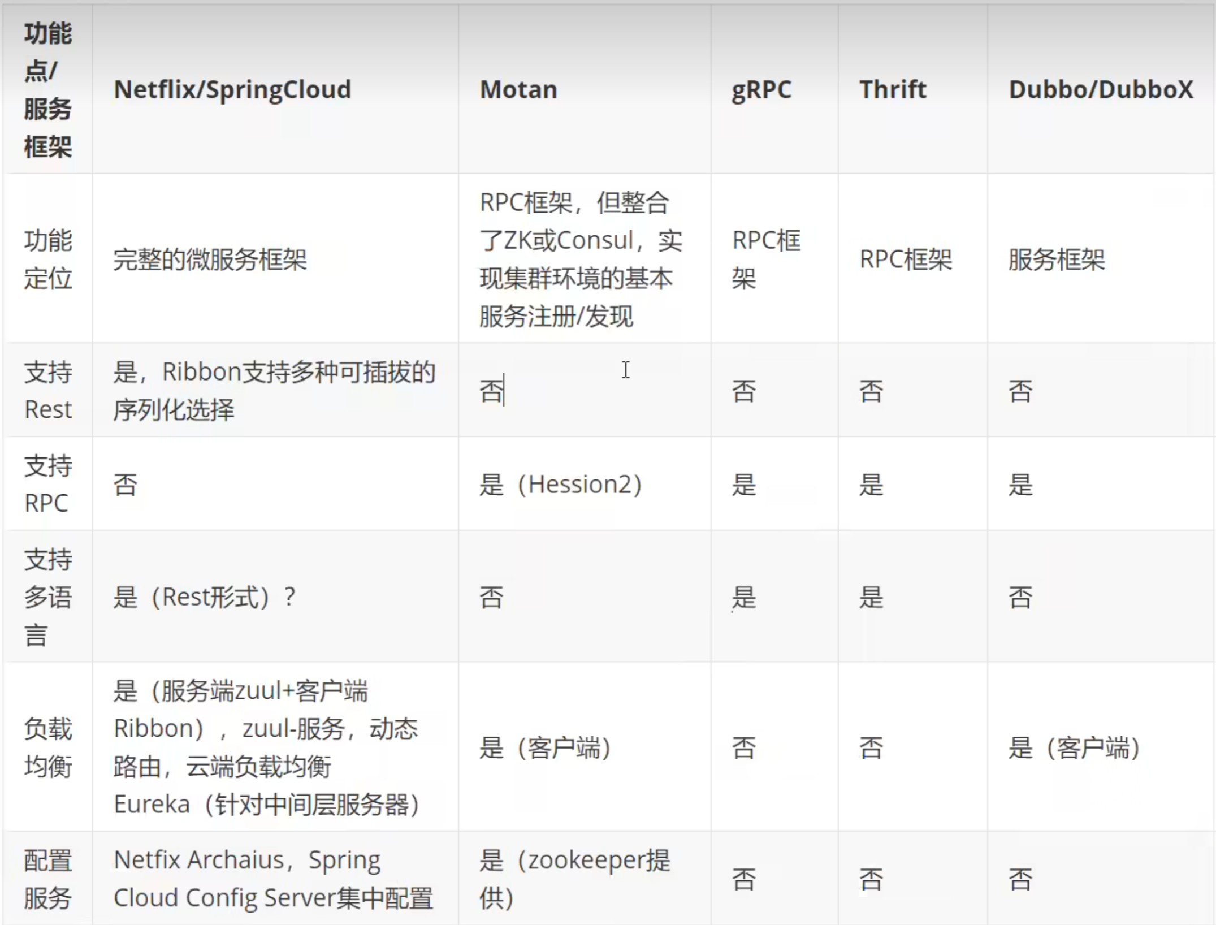This screenshot has height=925, width=1216.
Task: Click the Ribbon serialization text cell
Action: tap(274, 390)
